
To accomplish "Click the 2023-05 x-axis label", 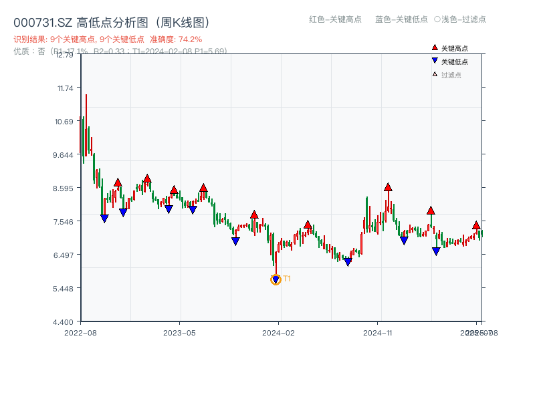I will point(179,333).
